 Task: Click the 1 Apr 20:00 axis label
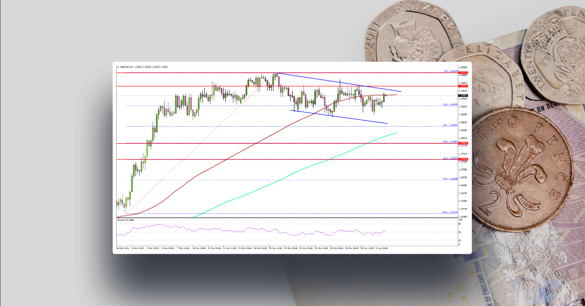(382, 248)
